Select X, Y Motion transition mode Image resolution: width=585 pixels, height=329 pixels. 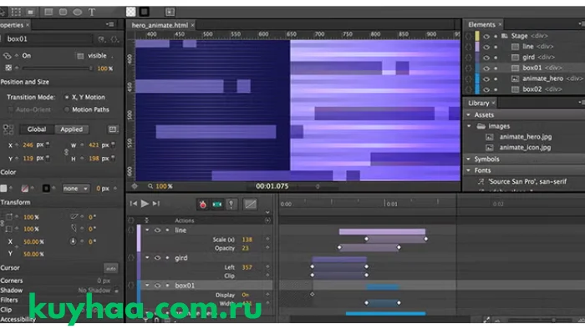(67, 97)
